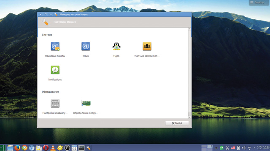Launch Google Chrome from the taskbar
This screenshot has width=270, height=151.
[24, 148]
